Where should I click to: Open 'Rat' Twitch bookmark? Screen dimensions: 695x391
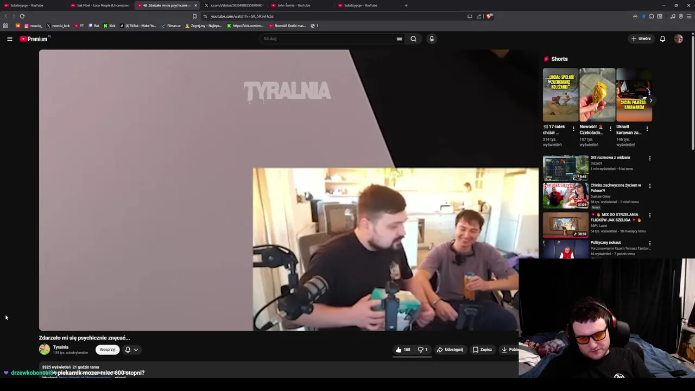click(94, 26)
